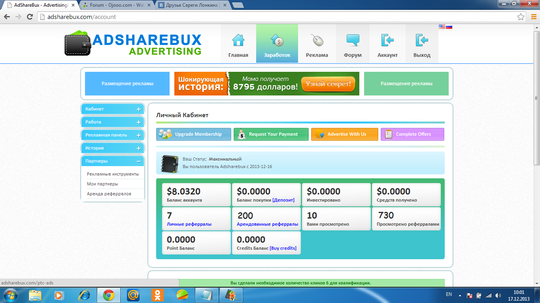Click the $8.0320 account balance value

pos(183,192)
